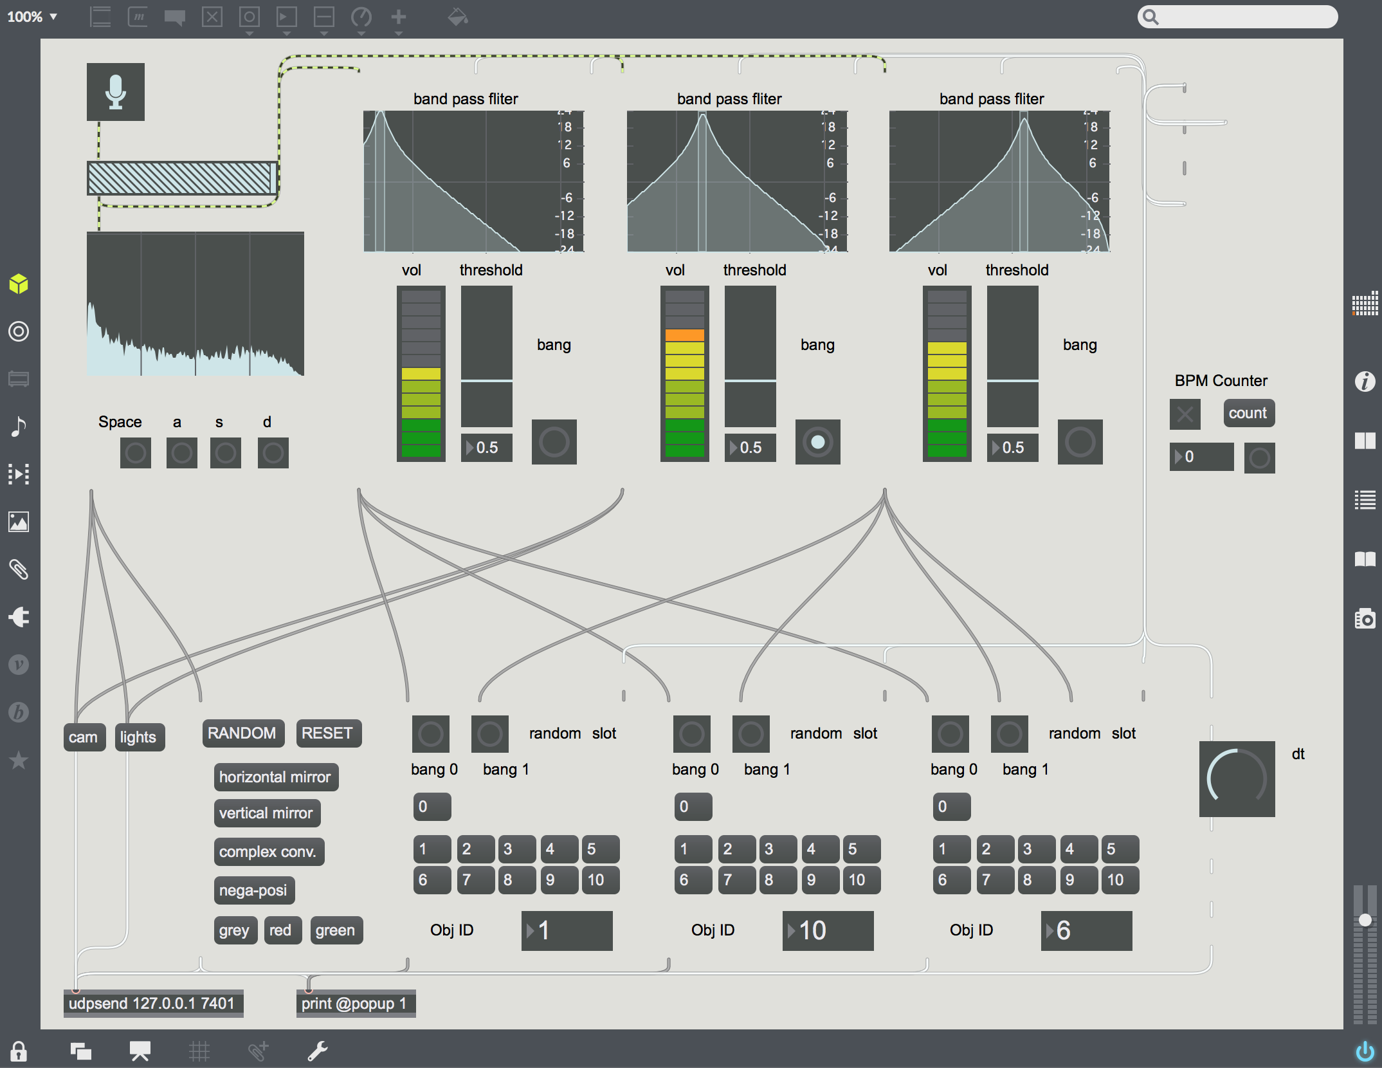Turn on audio with power icon

[1365, 1051]
